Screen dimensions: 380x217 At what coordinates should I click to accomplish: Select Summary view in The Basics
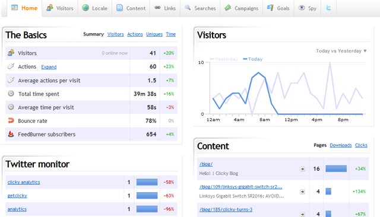point(93,34)
